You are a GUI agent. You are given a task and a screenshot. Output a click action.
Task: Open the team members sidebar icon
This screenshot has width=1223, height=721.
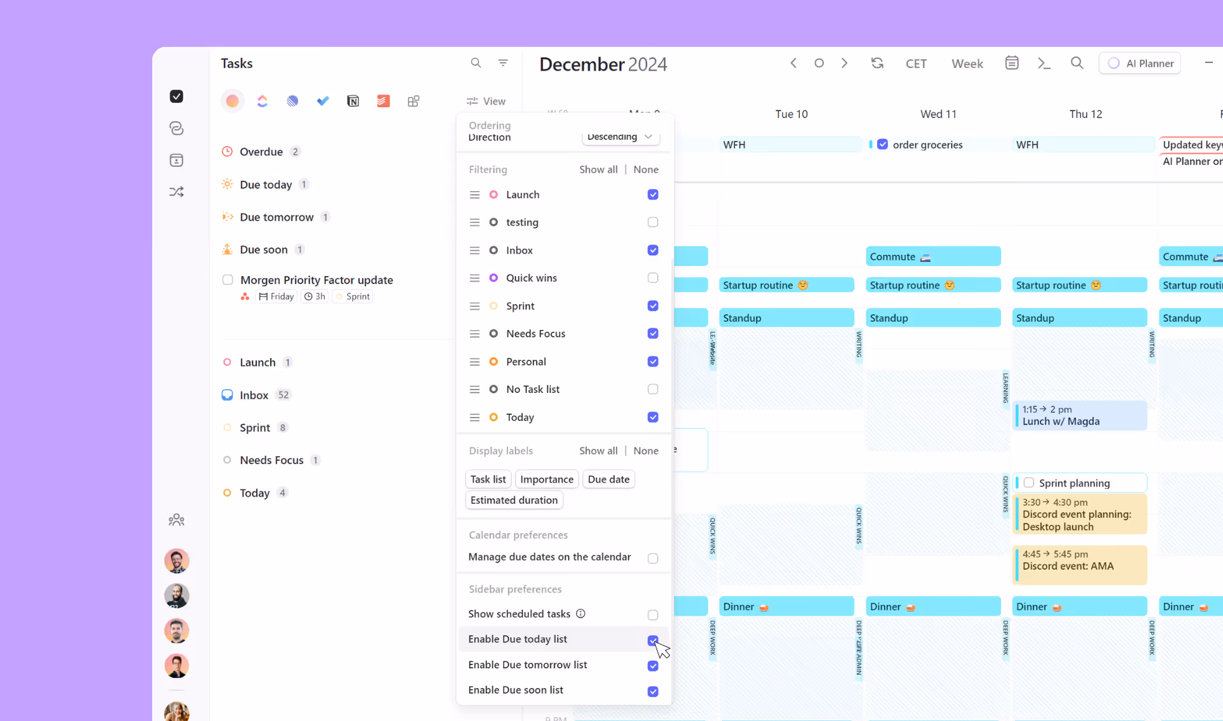(176, 520)
